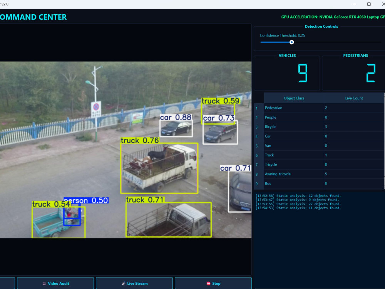Click the VEHICLES counter display
Image resolution: width=385 pixels, height=289 pixels.
(x=287, y=73)
